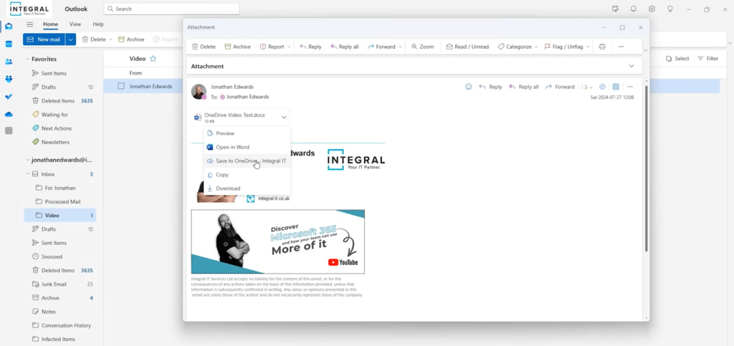
Task: Click Archive in the attachment window toolbar
Action: click(x=237, y=47)
